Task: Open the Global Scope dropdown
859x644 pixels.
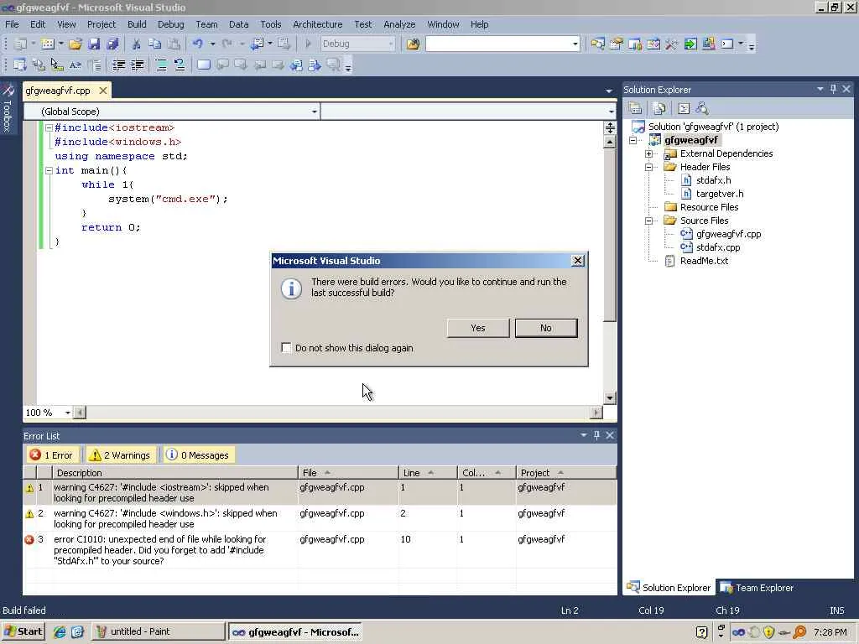Action: pos(172,112)
